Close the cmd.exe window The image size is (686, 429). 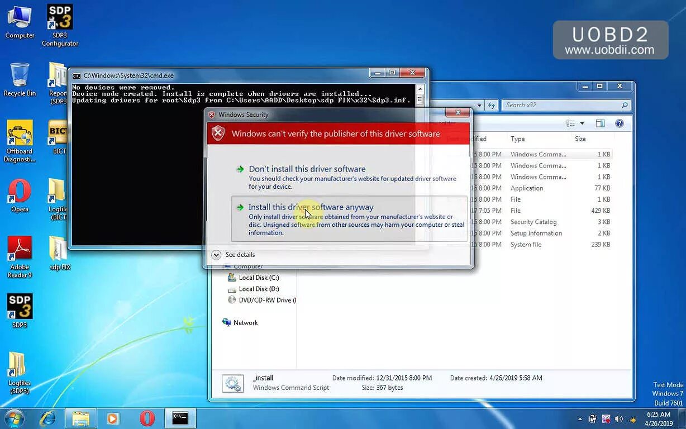tap(413, 73)
